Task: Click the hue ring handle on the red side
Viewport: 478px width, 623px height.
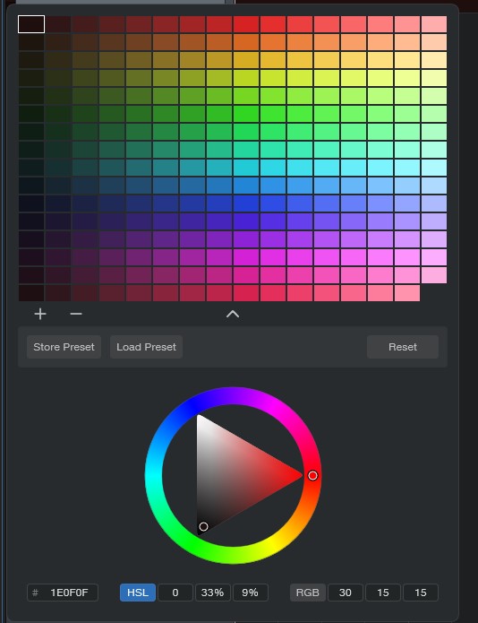Action: point(312,475)
